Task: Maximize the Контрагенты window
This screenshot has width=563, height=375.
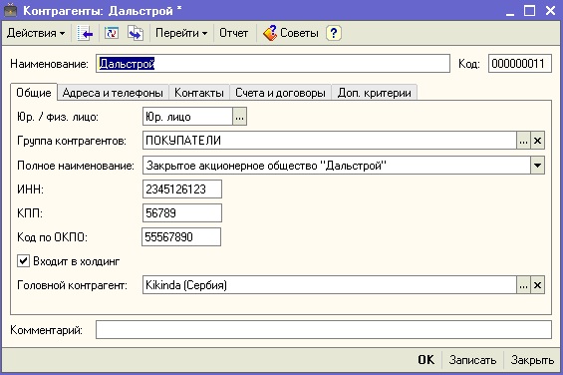Action: coord(529,11)
